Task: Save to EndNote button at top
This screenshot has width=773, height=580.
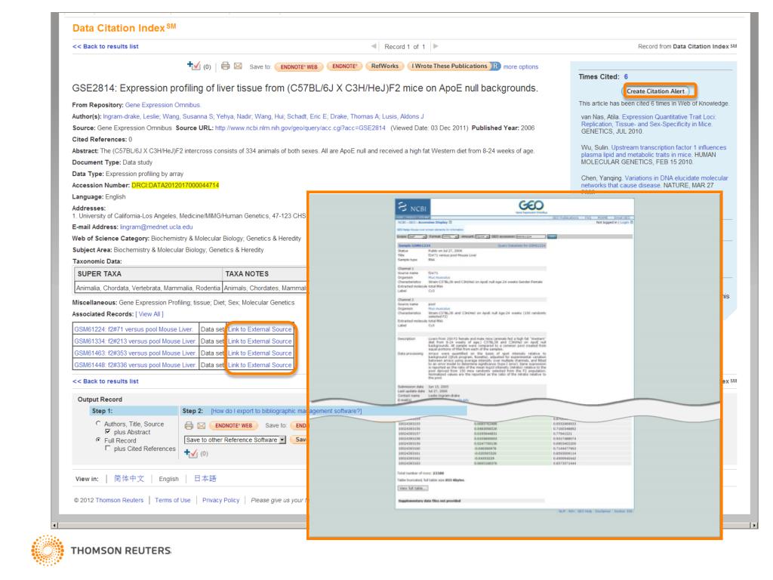Action: click(344, 66)
